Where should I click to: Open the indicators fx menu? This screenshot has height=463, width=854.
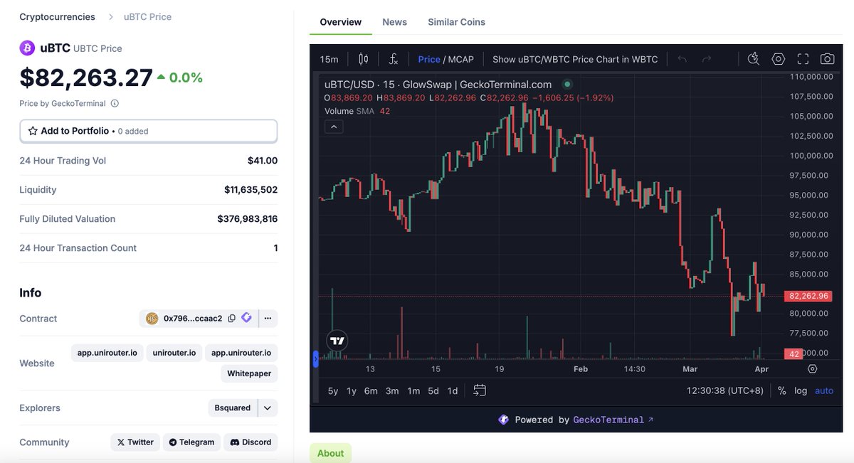(x=393, y=59)
